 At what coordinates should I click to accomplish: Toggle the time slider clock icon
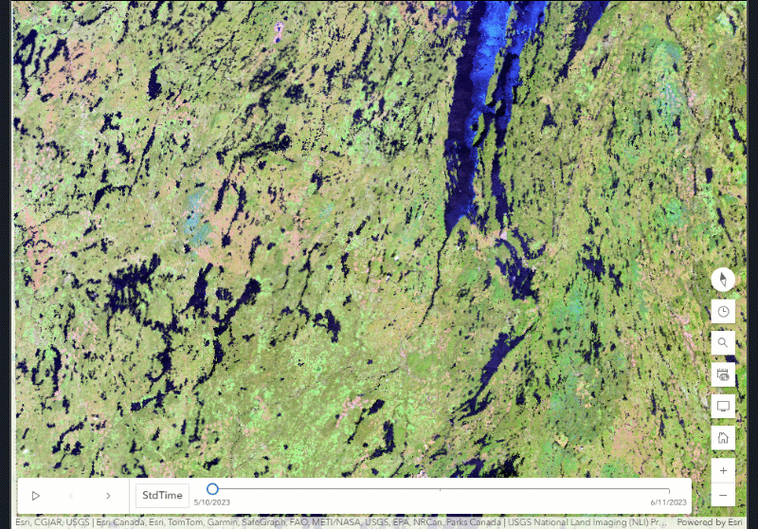[723, 311]
